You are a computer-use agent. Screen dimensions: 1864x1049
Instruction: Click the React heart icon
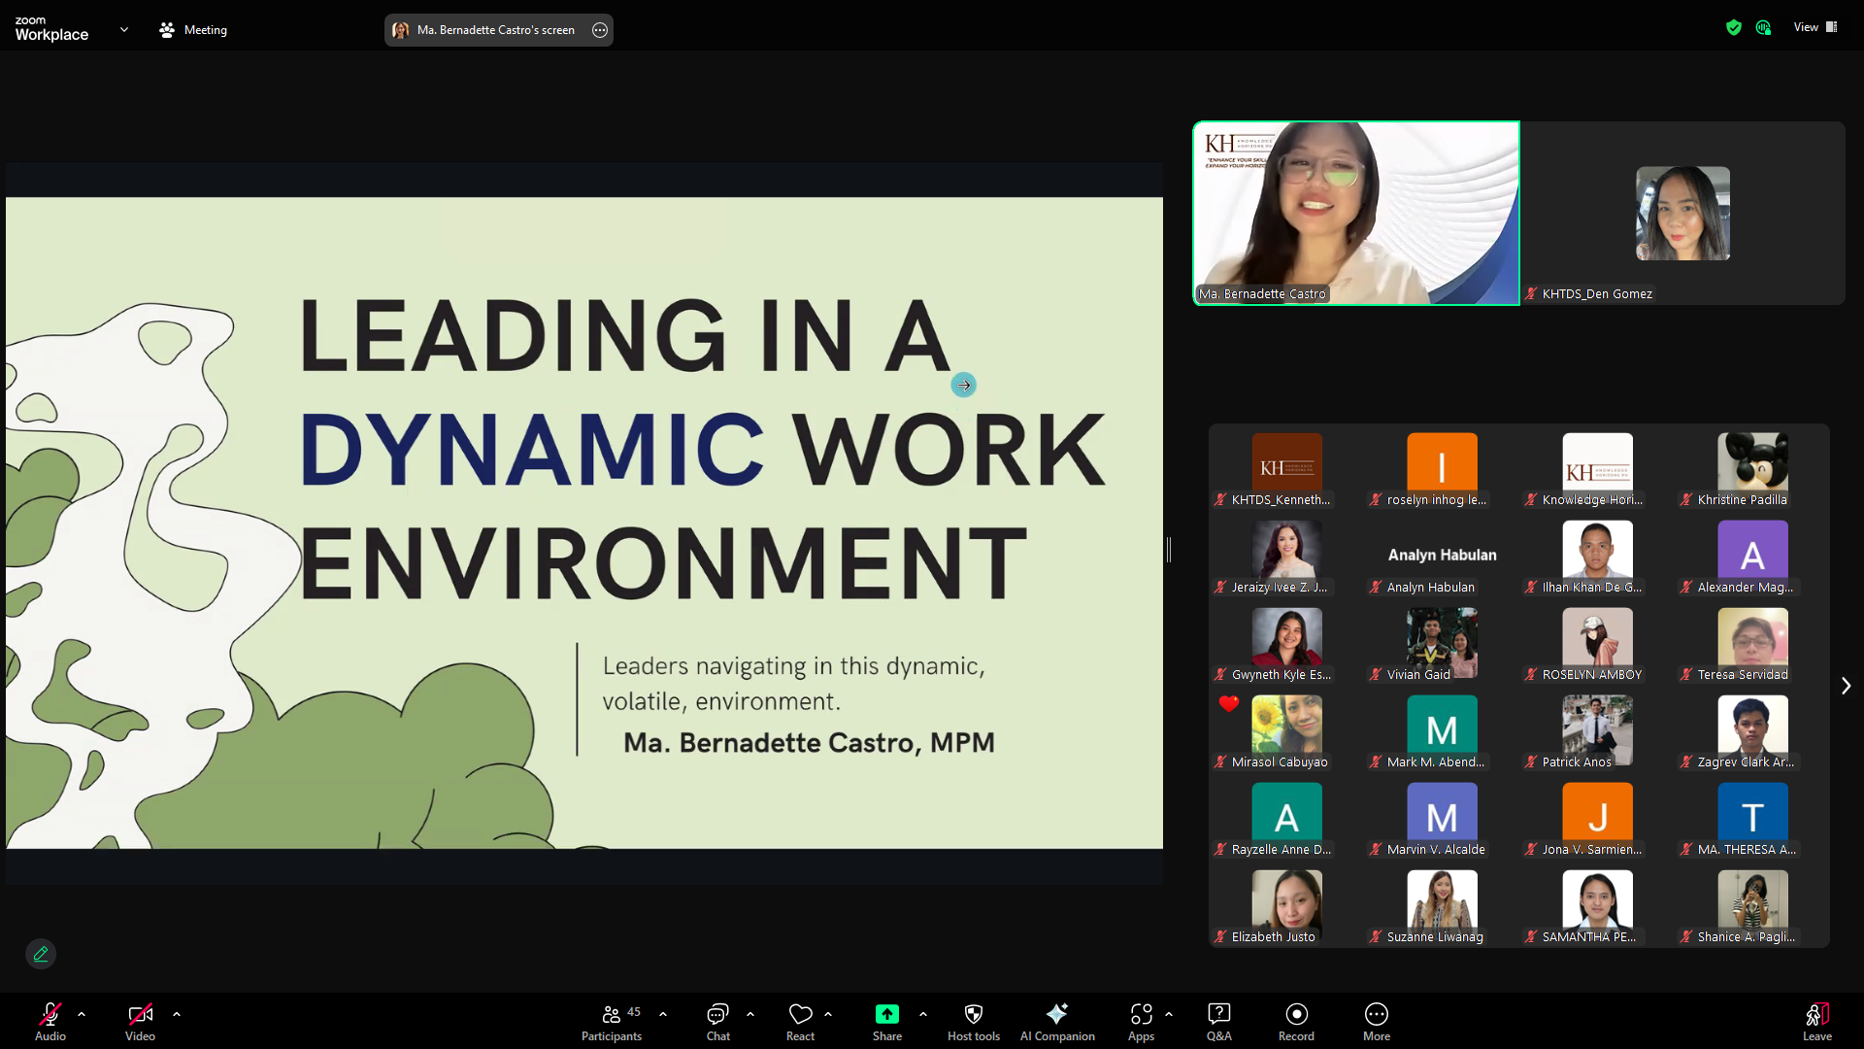click(x=800, y=1014)
